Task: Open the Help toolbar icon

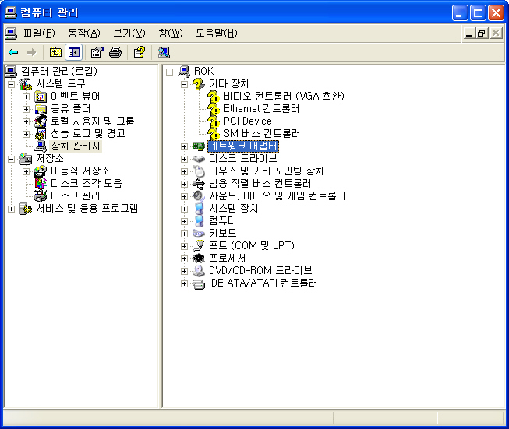Action: click(140, 52)
